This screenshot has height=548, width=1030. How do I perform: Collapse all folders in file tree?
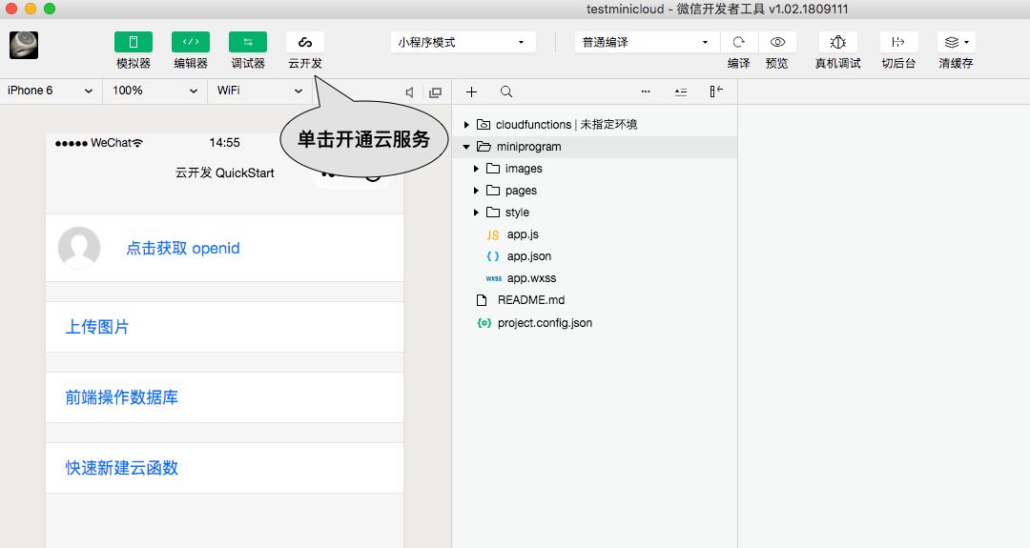(681, 91)
